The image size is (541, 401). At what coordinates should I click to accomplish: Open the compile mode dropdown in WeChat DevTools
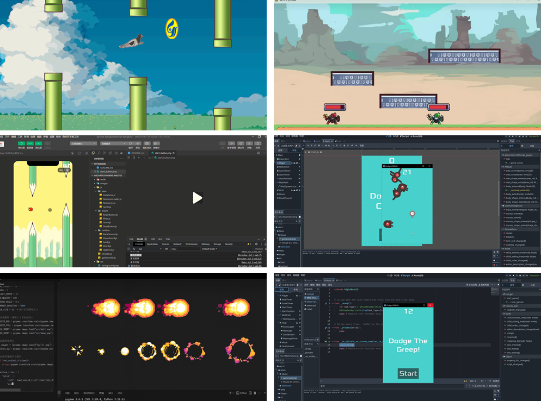click(x=114, y=143)
